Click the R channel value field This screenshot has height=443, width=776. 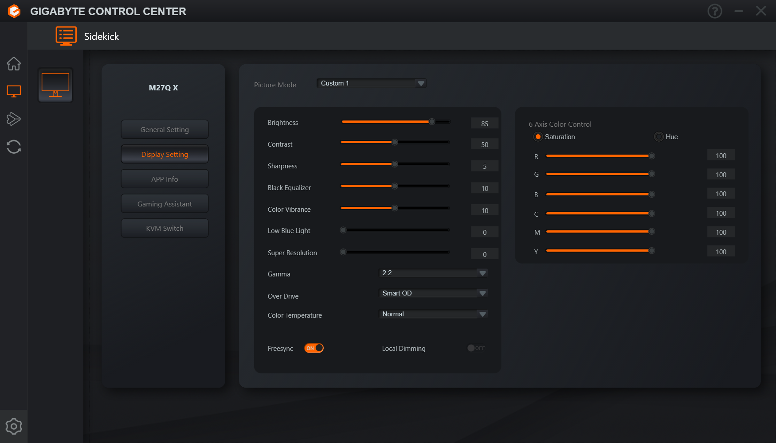(x=721, y=155)
